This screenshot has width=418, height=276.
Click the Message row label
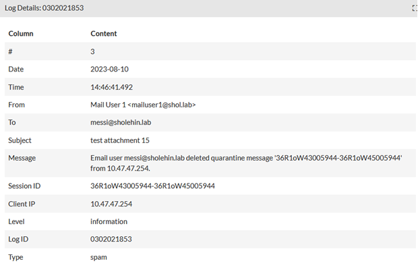pyautogui.click(x=23, y=158)
